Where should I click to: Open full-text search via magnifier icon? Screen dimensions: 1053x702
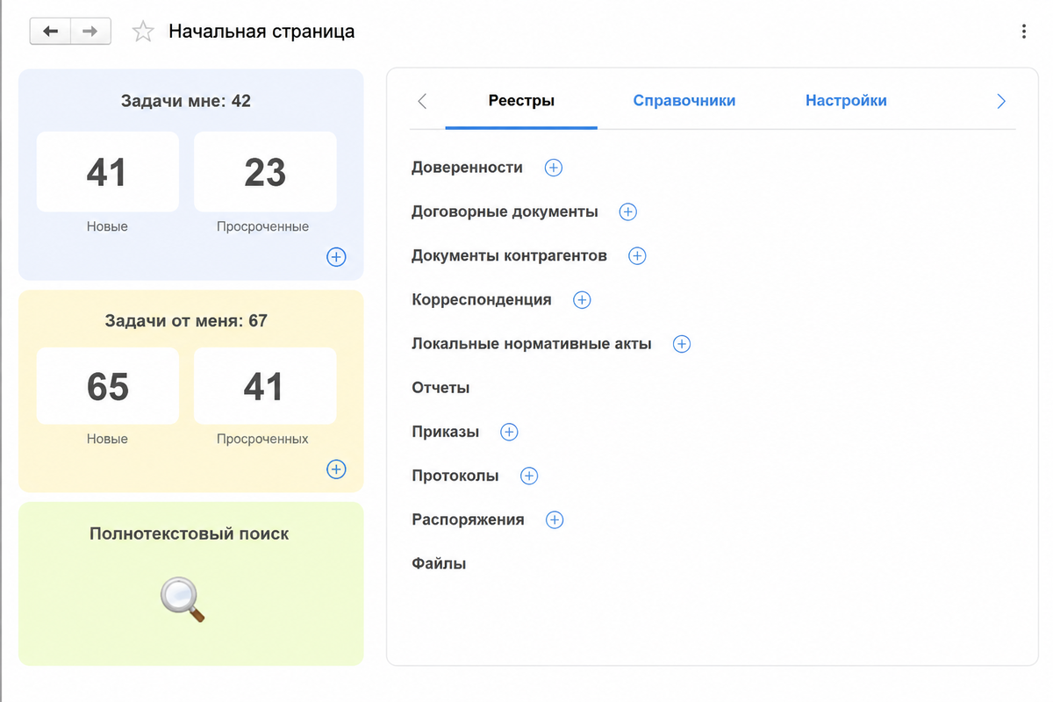[x=183, y=601]
